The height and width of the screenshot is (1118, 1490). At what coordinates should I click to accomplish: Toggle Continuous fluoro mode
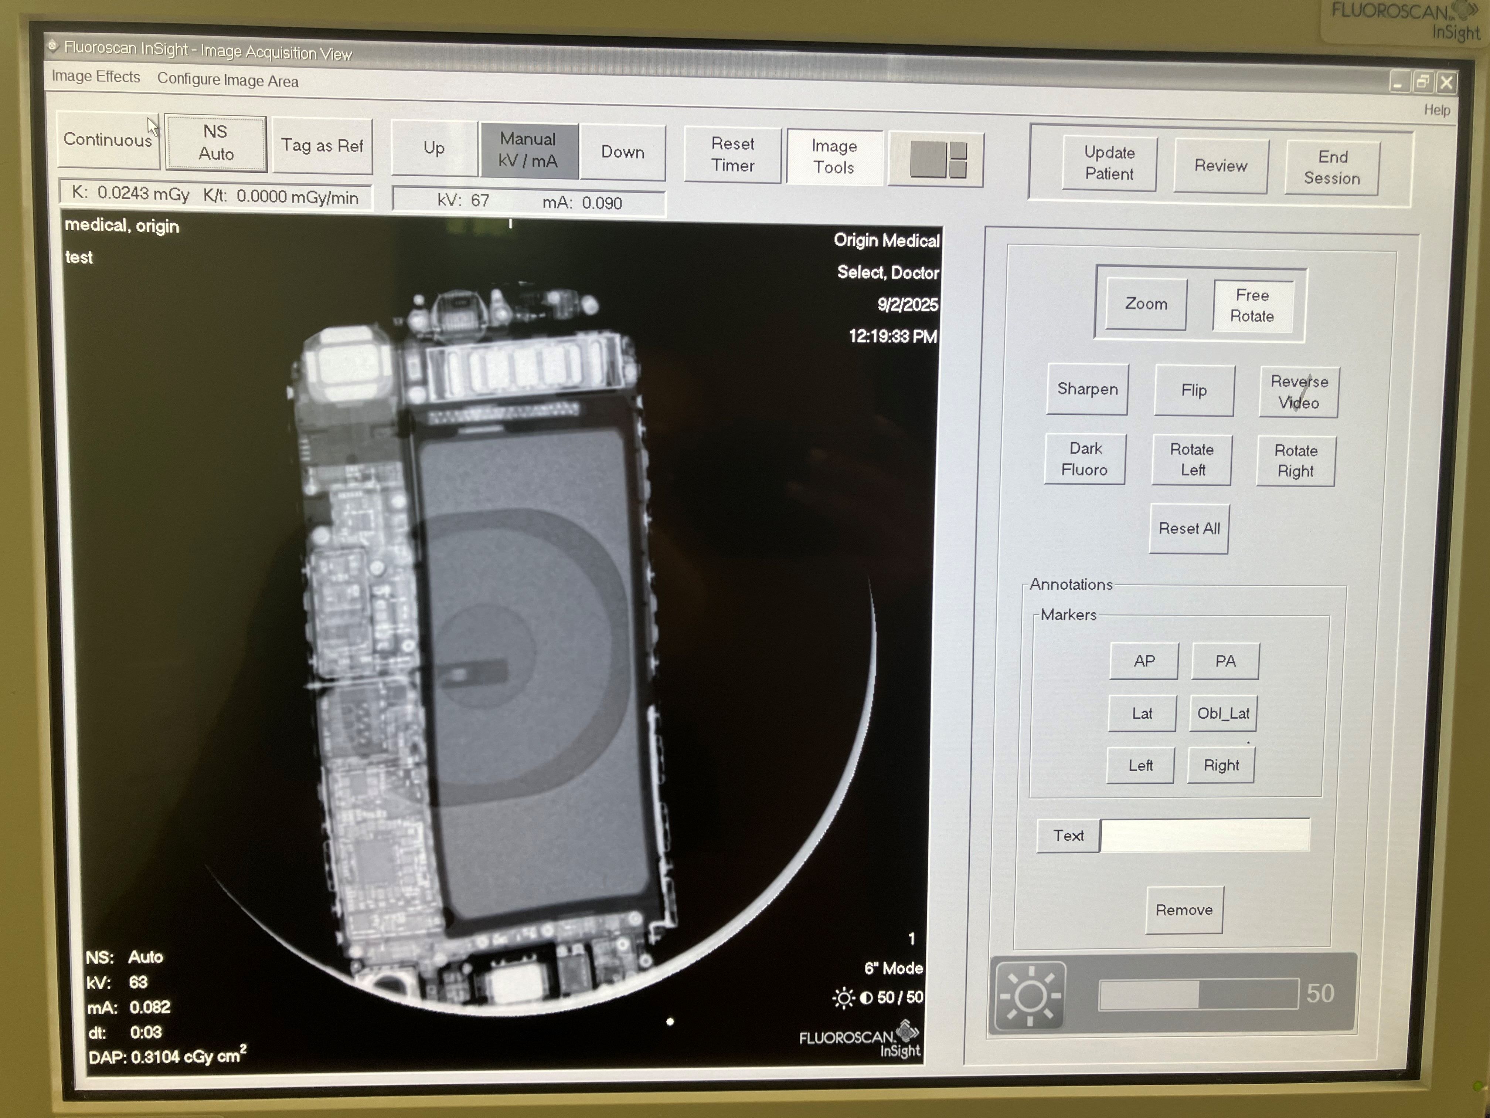coord(108,140)
